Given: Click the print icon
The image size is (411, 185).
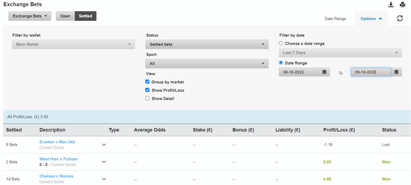Looking at the screenshot, I should tap(402, 5).
